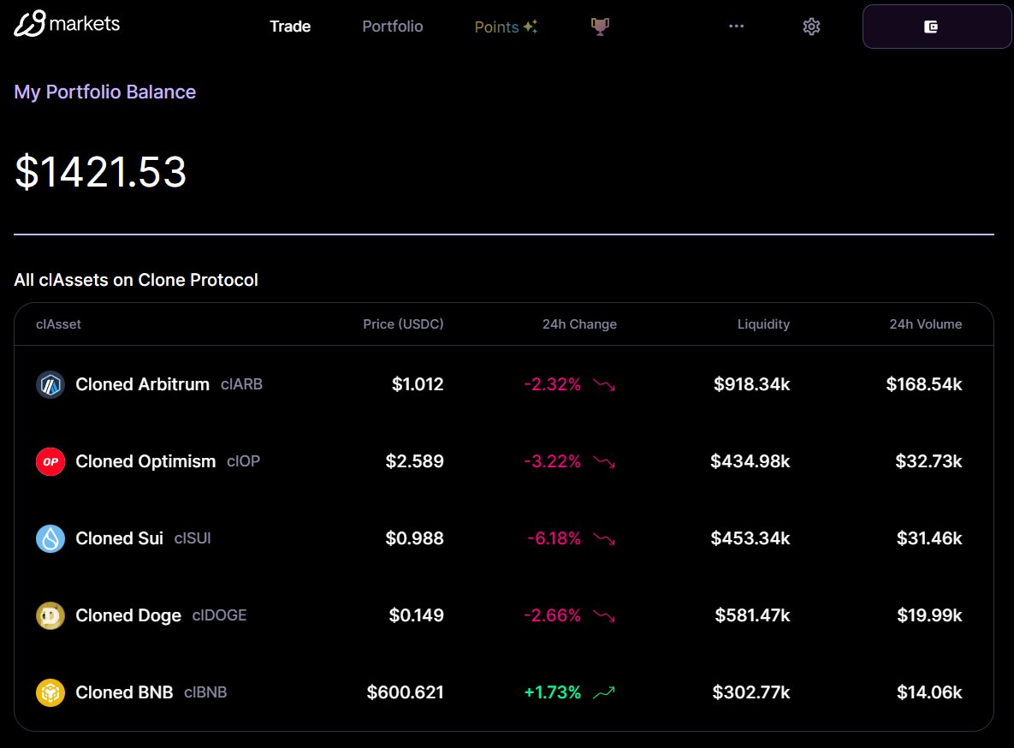
Task: Select the Cloned Sui asset name
Action: coord(119,538)
